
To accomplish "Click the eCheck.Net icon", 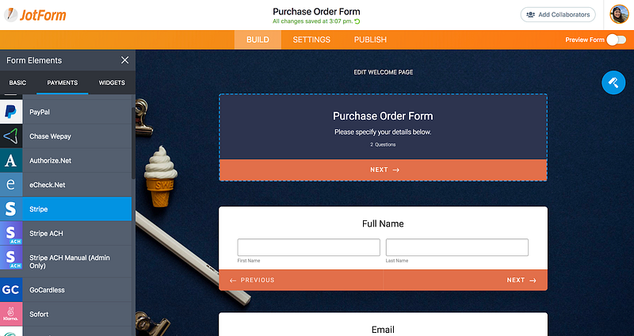I will click(11, 185).
